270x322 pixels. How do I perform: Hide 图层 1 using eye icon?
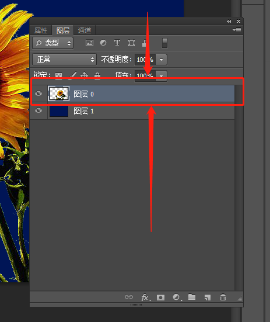[38, 110]
